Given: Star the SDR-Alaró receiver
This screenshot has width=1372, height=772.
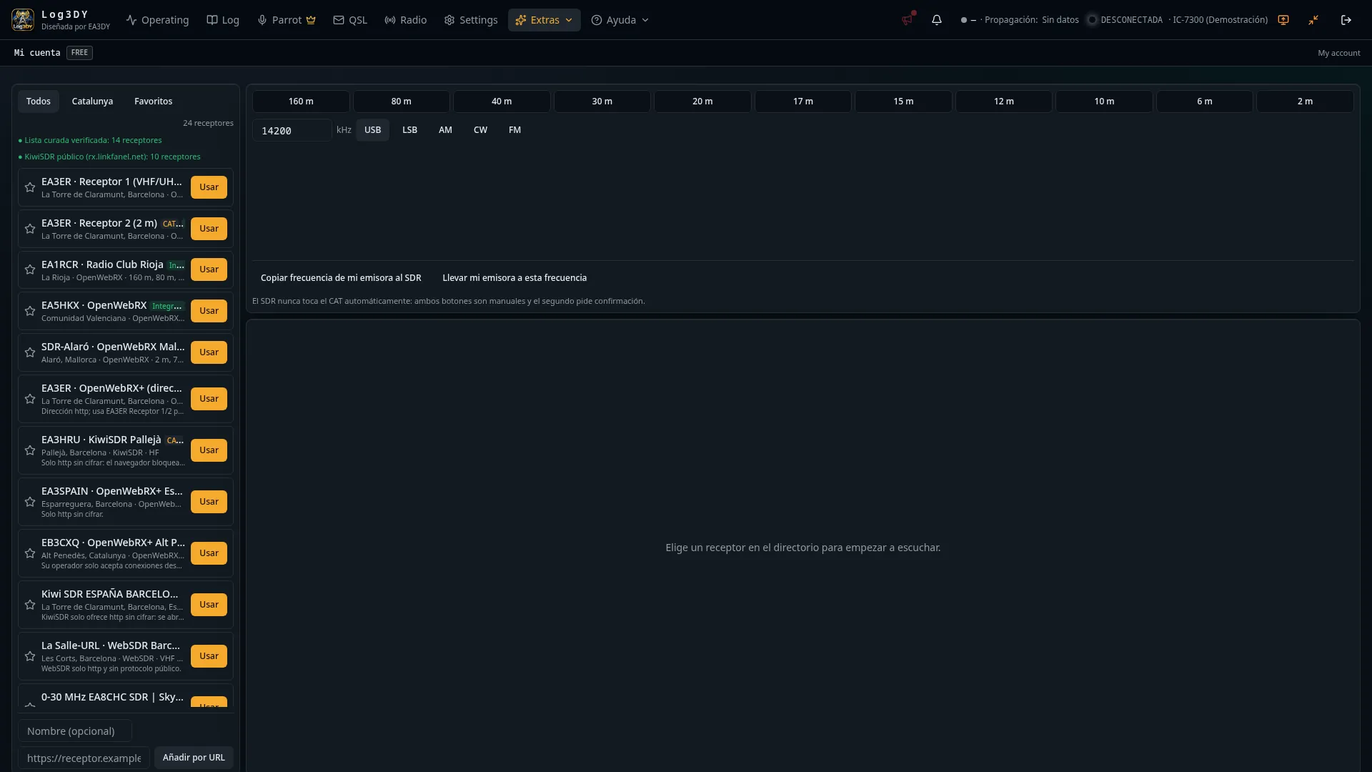Looking at the screenshot, I should pyautogui.click(x=30, y=352).
